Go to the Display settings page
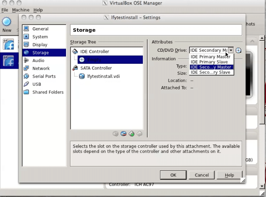Viewport: 266px width, 197px height. (x=40, y=45)
